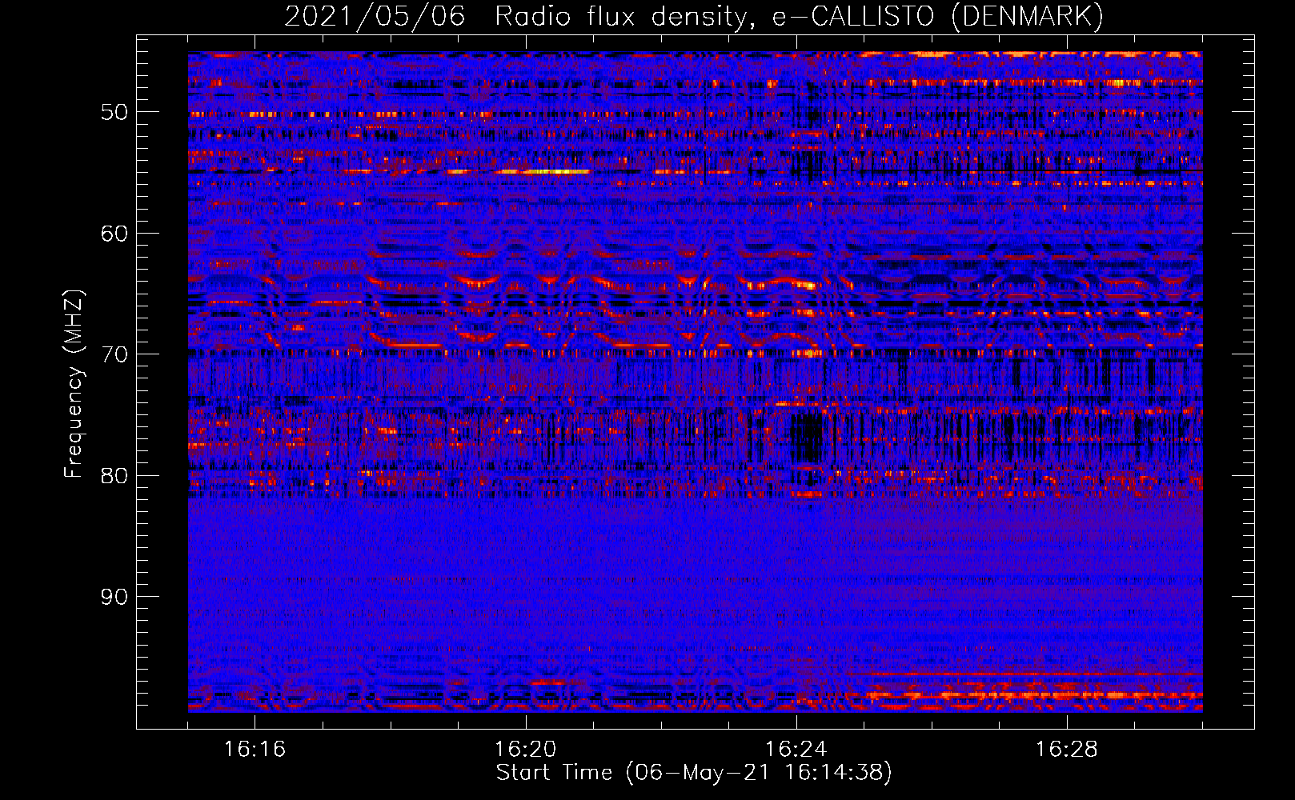Click the 90 MHz frequency tick label
Viewport: 1295px width, 800px height.
(x=114, y=597)
